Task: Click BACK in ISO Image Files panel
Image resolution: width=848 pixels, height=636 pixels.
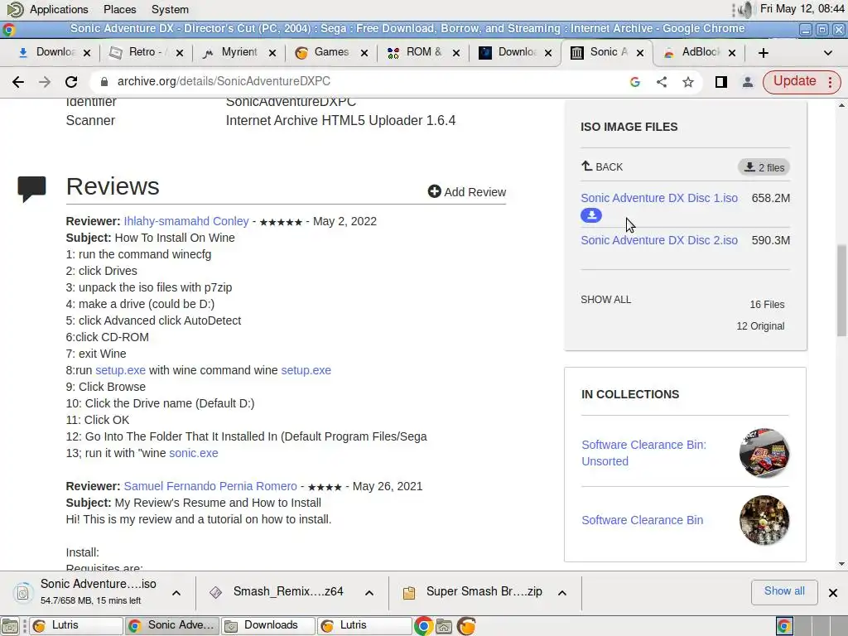Action: coord(602,166)
